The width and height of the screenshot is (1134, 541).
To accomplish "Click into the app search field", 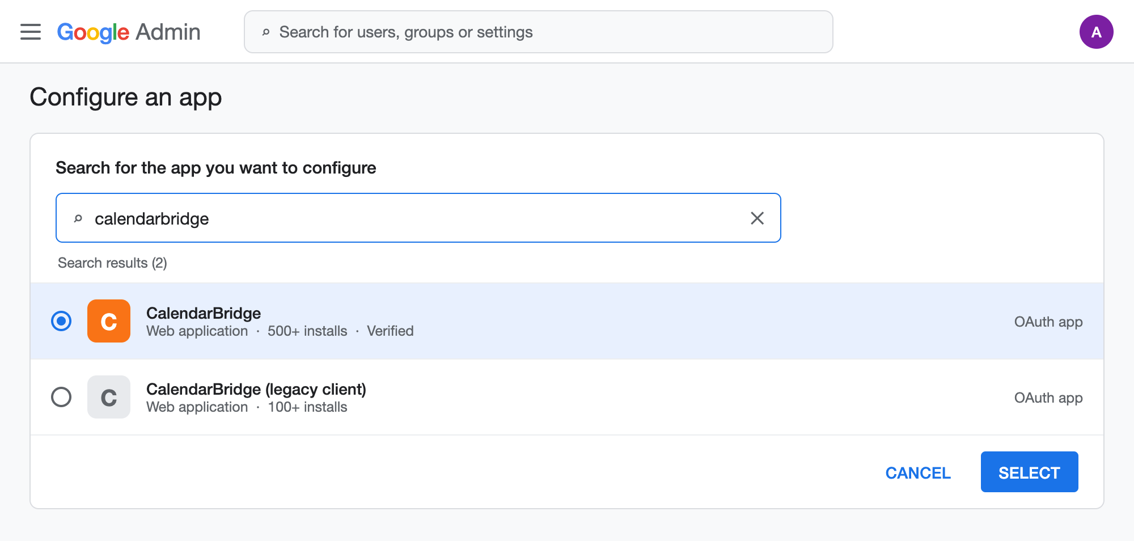I will [418, 218].
